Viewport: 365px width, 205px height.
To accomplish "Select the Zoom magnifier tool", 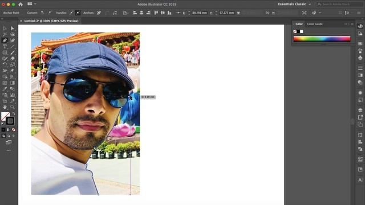I will (x=13, y=107).
